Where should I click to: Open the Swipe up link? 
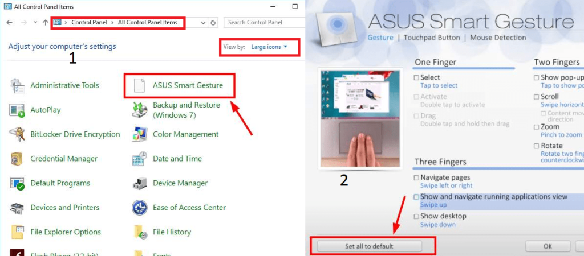(433, 205)
